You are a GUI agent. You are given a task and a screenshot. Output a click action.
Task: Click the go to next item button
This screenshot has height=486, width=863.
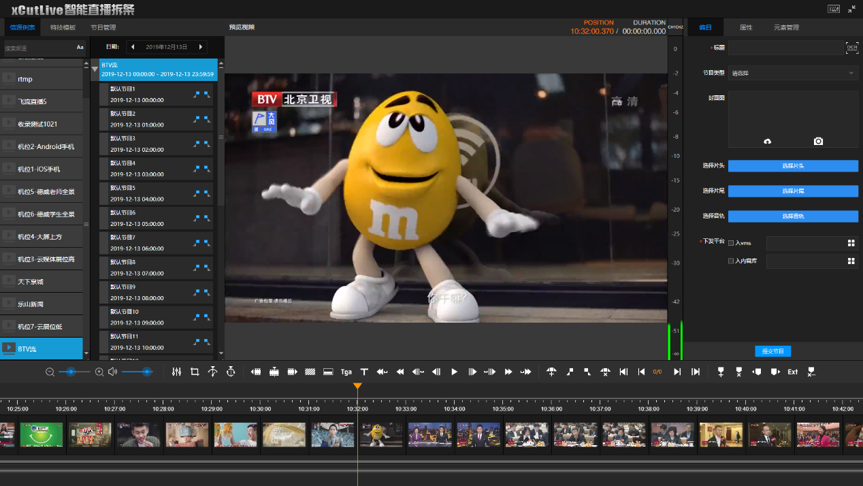pos(677,372)
